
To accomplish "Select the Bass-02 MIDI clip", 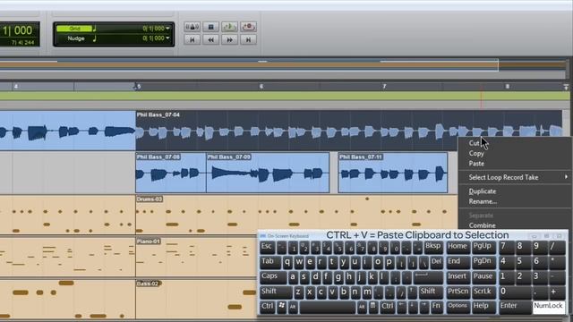I will pos(197,299).
